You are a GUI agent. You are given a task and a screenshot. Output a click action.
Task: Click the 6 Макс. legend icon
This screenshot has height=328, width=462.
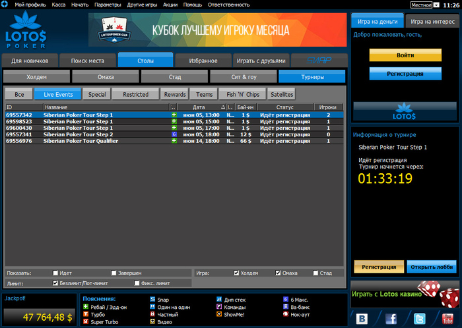click(286, 299)
